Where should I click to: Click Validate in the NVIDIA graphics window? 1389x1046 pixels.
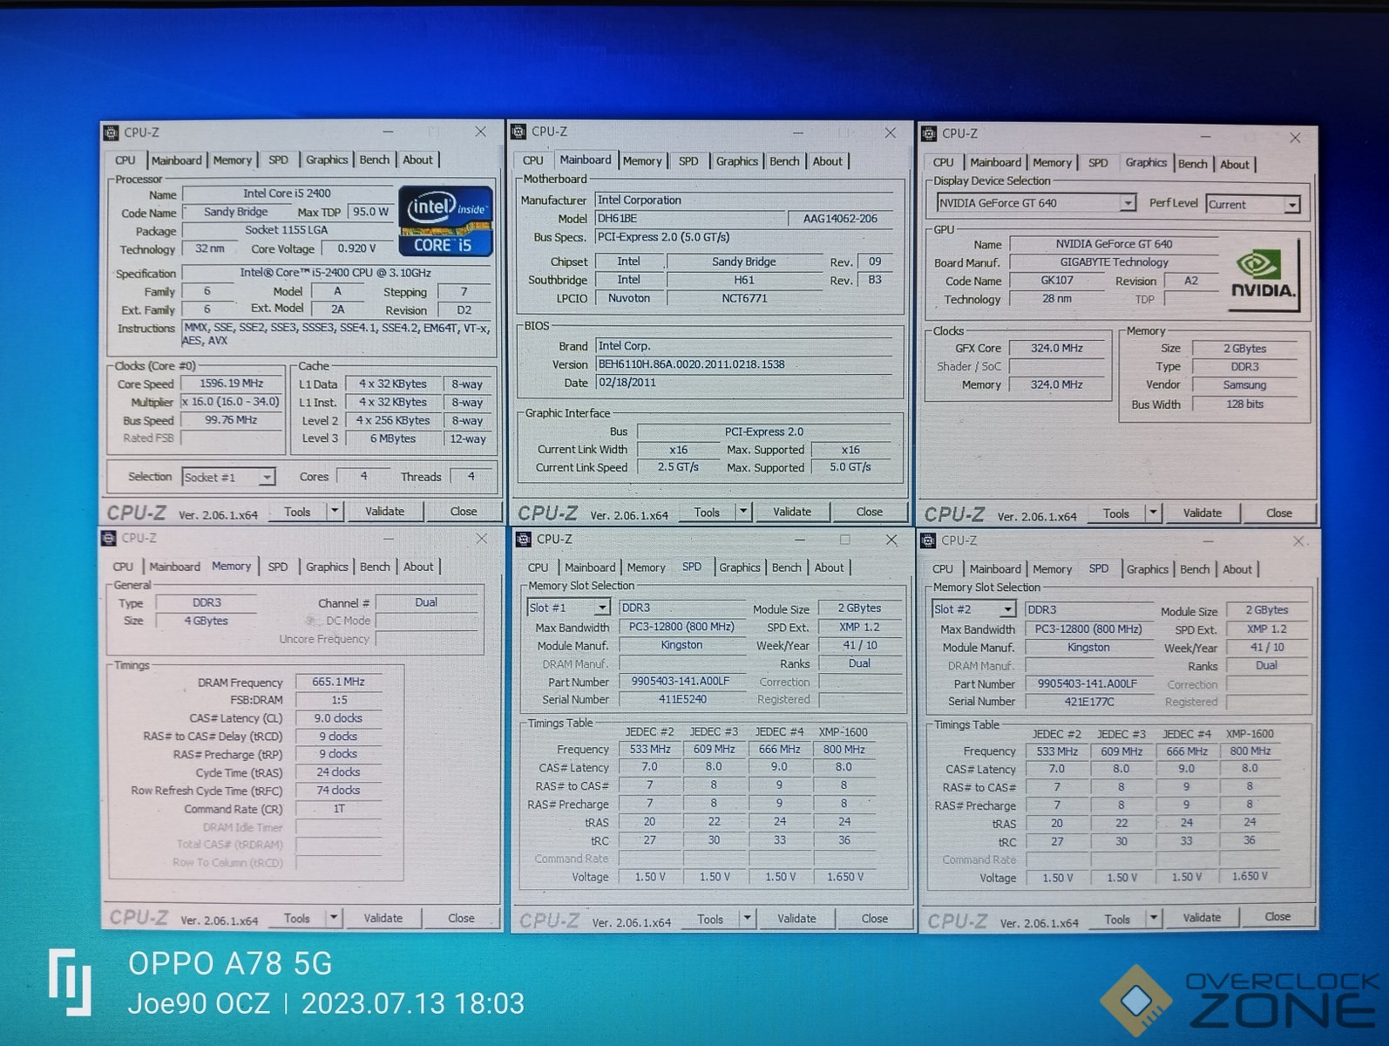point(1203,513)
